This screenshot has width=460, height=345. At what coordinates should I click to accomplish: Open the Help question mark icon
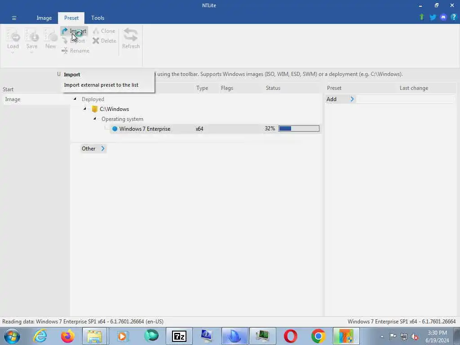click(x=454, y=18)
